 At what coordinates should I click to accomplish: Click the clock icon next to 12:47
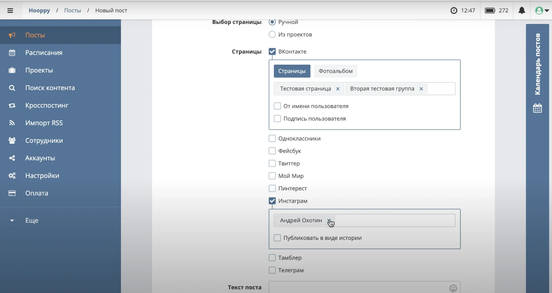pos(453,10)
